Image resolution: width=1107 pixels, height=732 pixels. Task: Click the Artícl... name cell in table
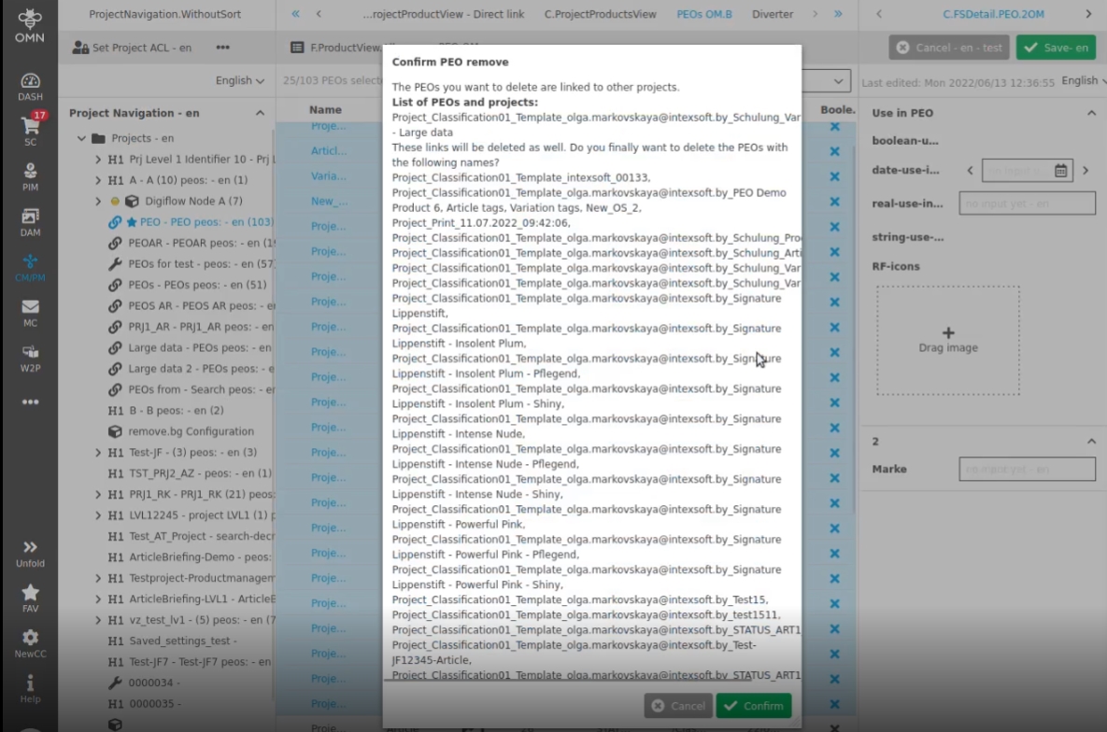pos(329,150)
